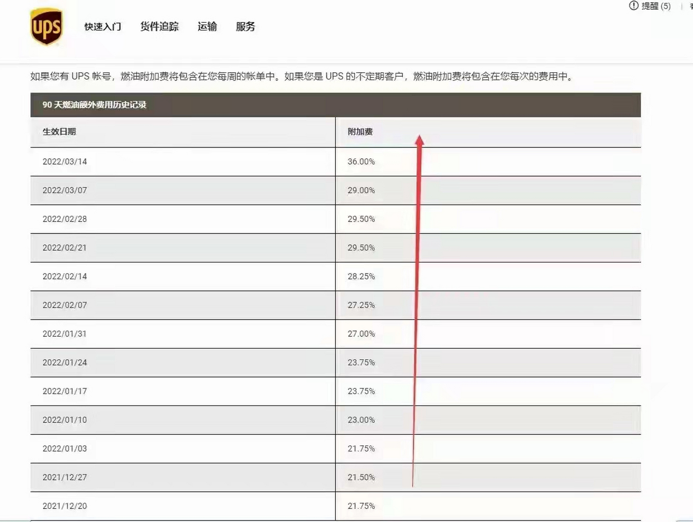This screenshot has height=522, width=693.
Task: Open the 快速入门 menu
Action: coord(103,27)
